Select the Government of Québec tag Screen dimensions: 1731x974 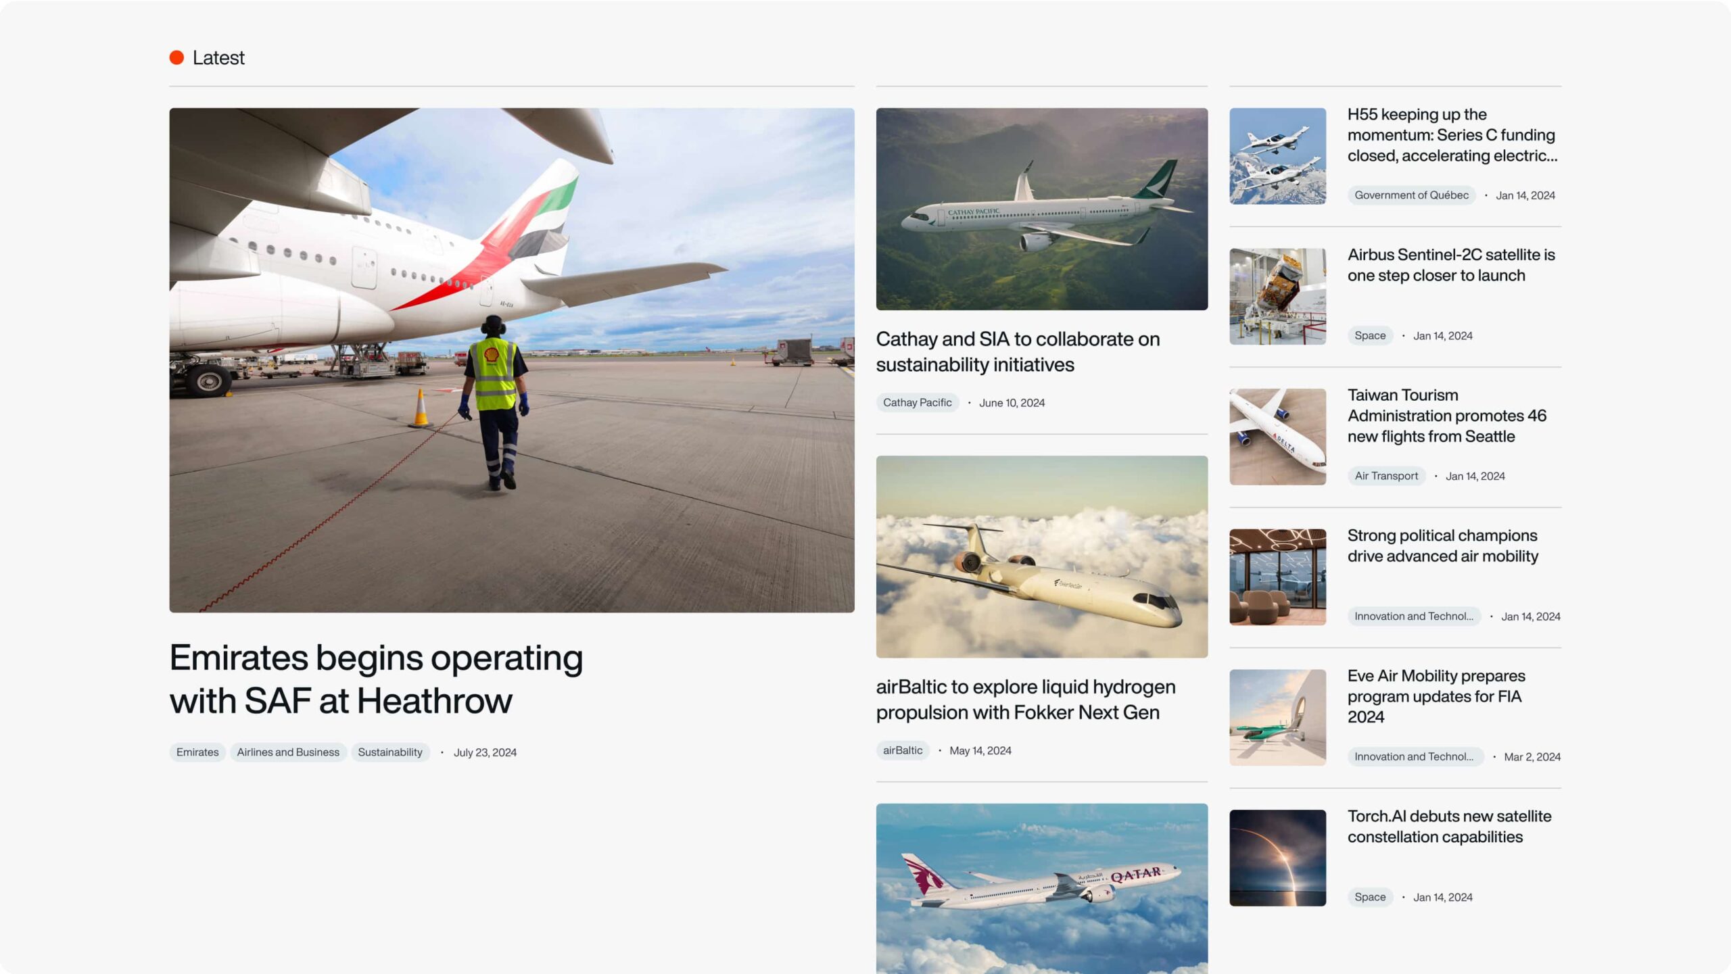point(1411,195)
